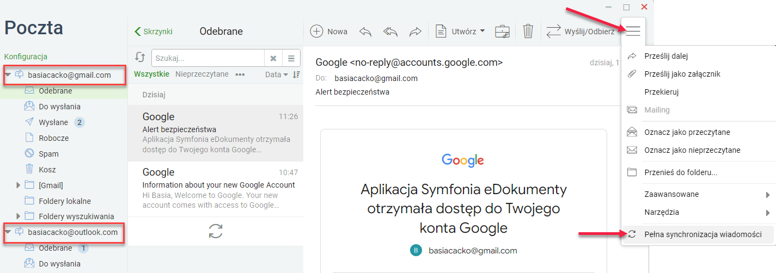Expand the [Gmail] folder
This screenshot has width=776, height=273.
click(19, 185)
